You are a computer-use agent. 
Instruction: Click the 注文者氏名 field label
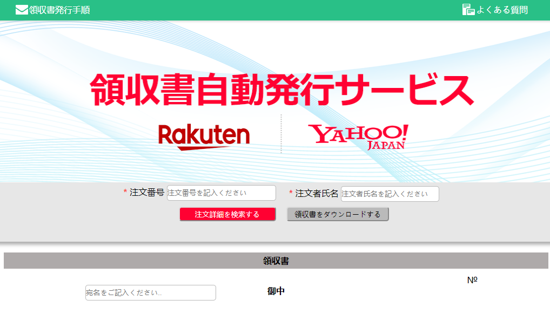coord(317,194)
